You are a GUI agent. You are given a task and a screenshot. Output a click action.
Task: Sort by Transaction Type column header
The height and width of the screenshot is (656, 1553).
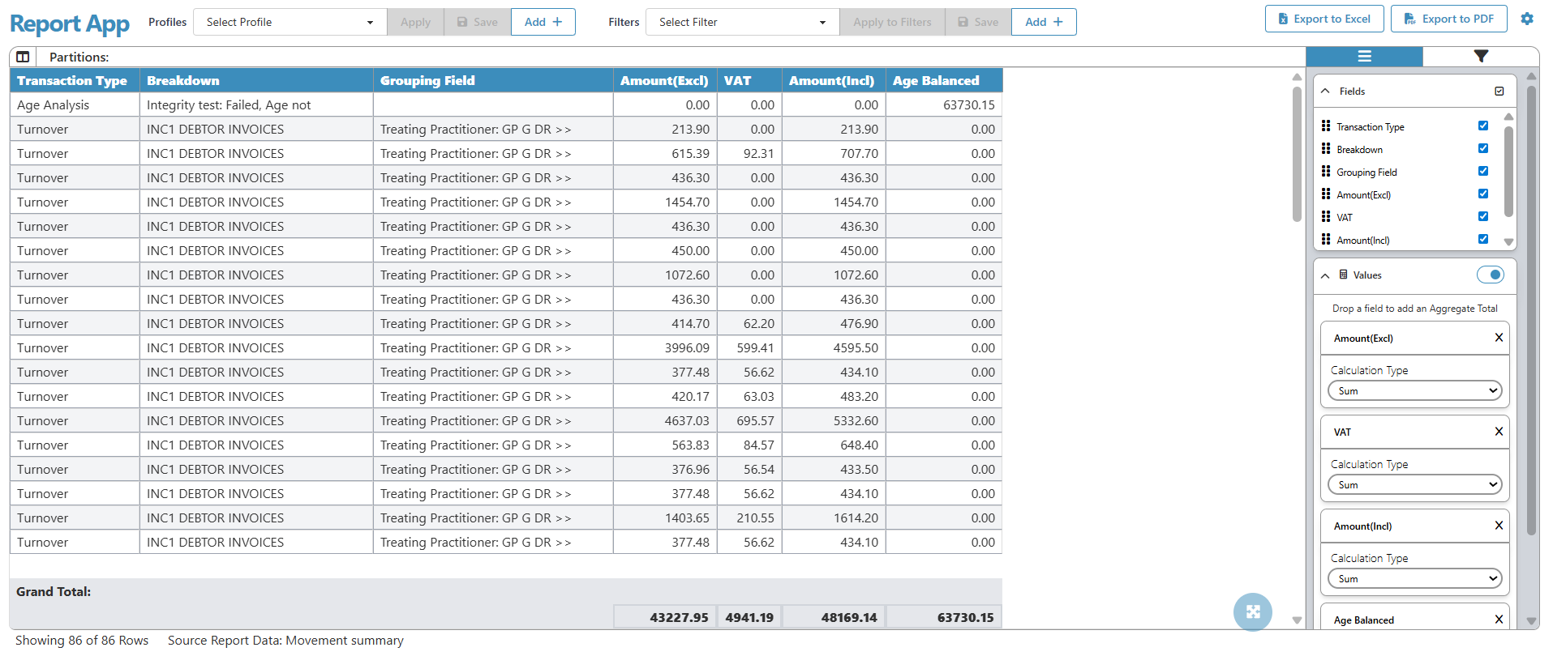pos(75,80)
